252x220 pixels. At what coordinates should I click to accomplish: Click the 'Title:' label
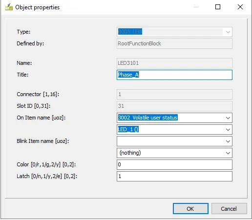click(22, 75)
